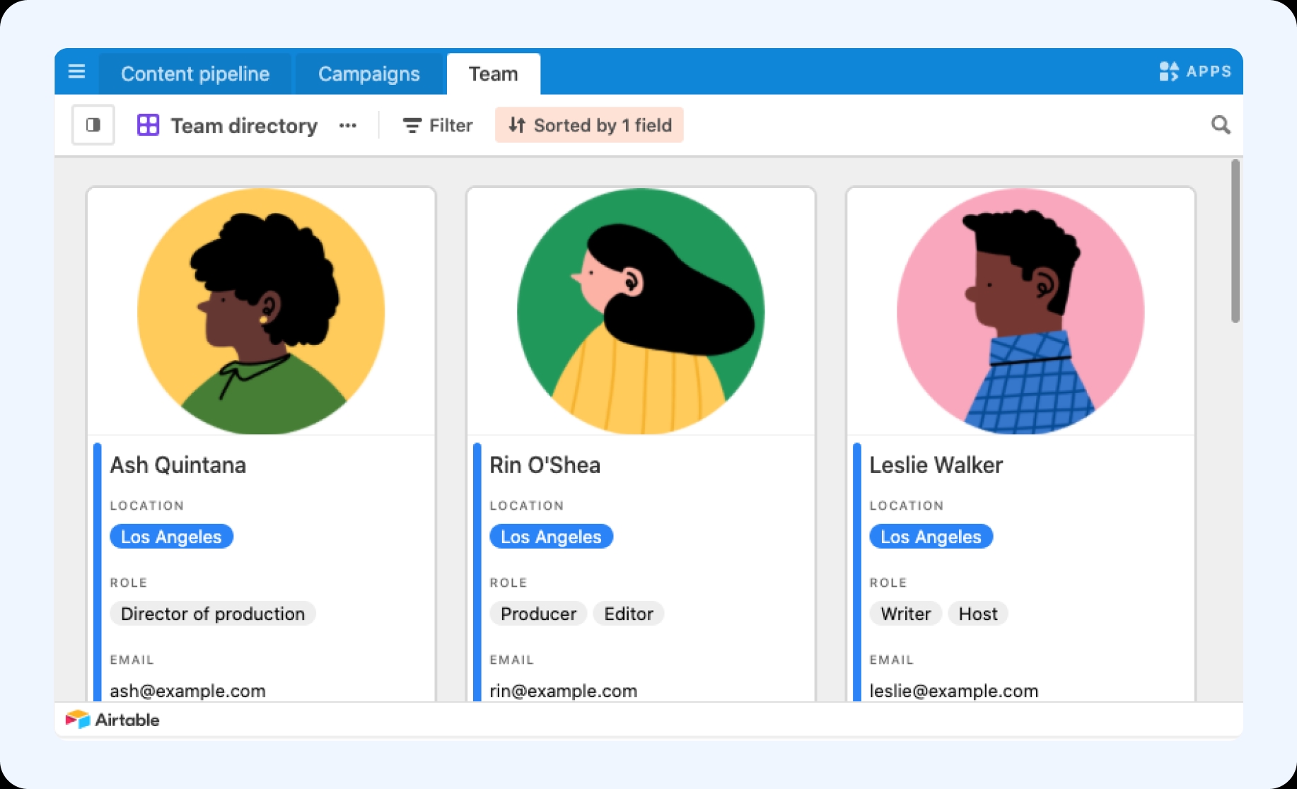Open Rin O'Shea's avatar image

pyautogui.click(x=641, y=311)
